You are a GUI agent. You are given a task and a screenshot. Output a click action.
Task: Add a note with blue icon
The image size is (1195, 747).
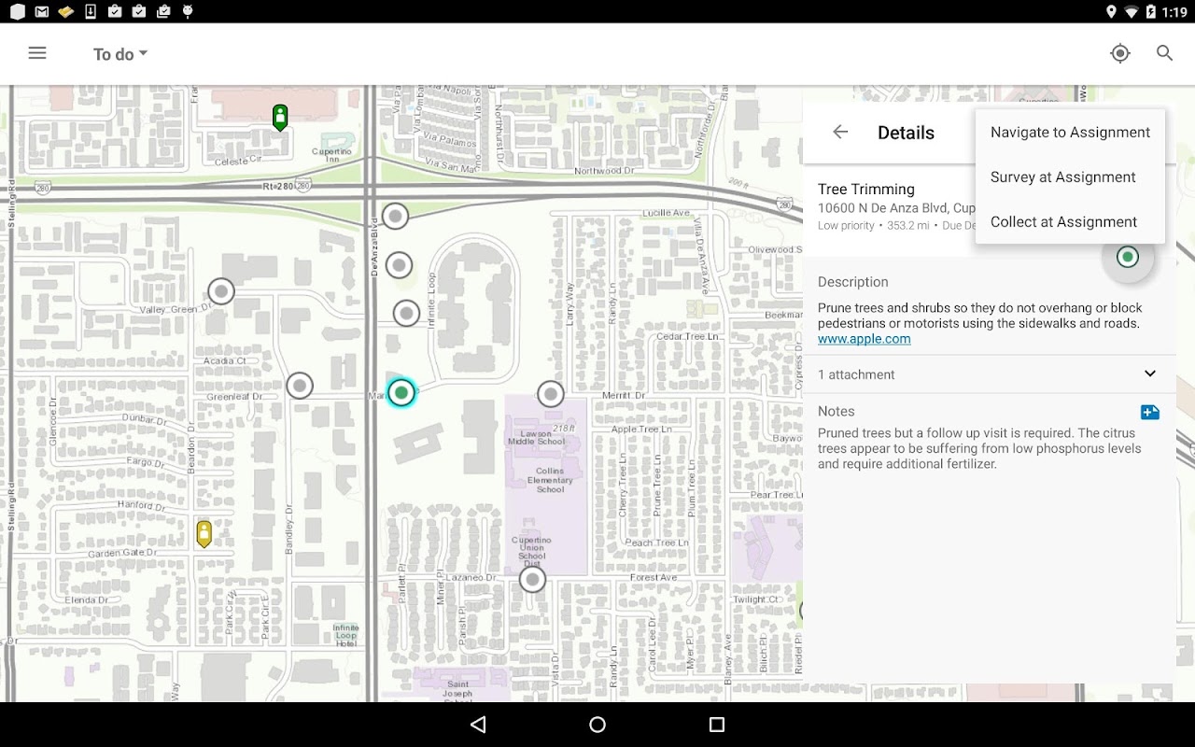pos(1149,412)
